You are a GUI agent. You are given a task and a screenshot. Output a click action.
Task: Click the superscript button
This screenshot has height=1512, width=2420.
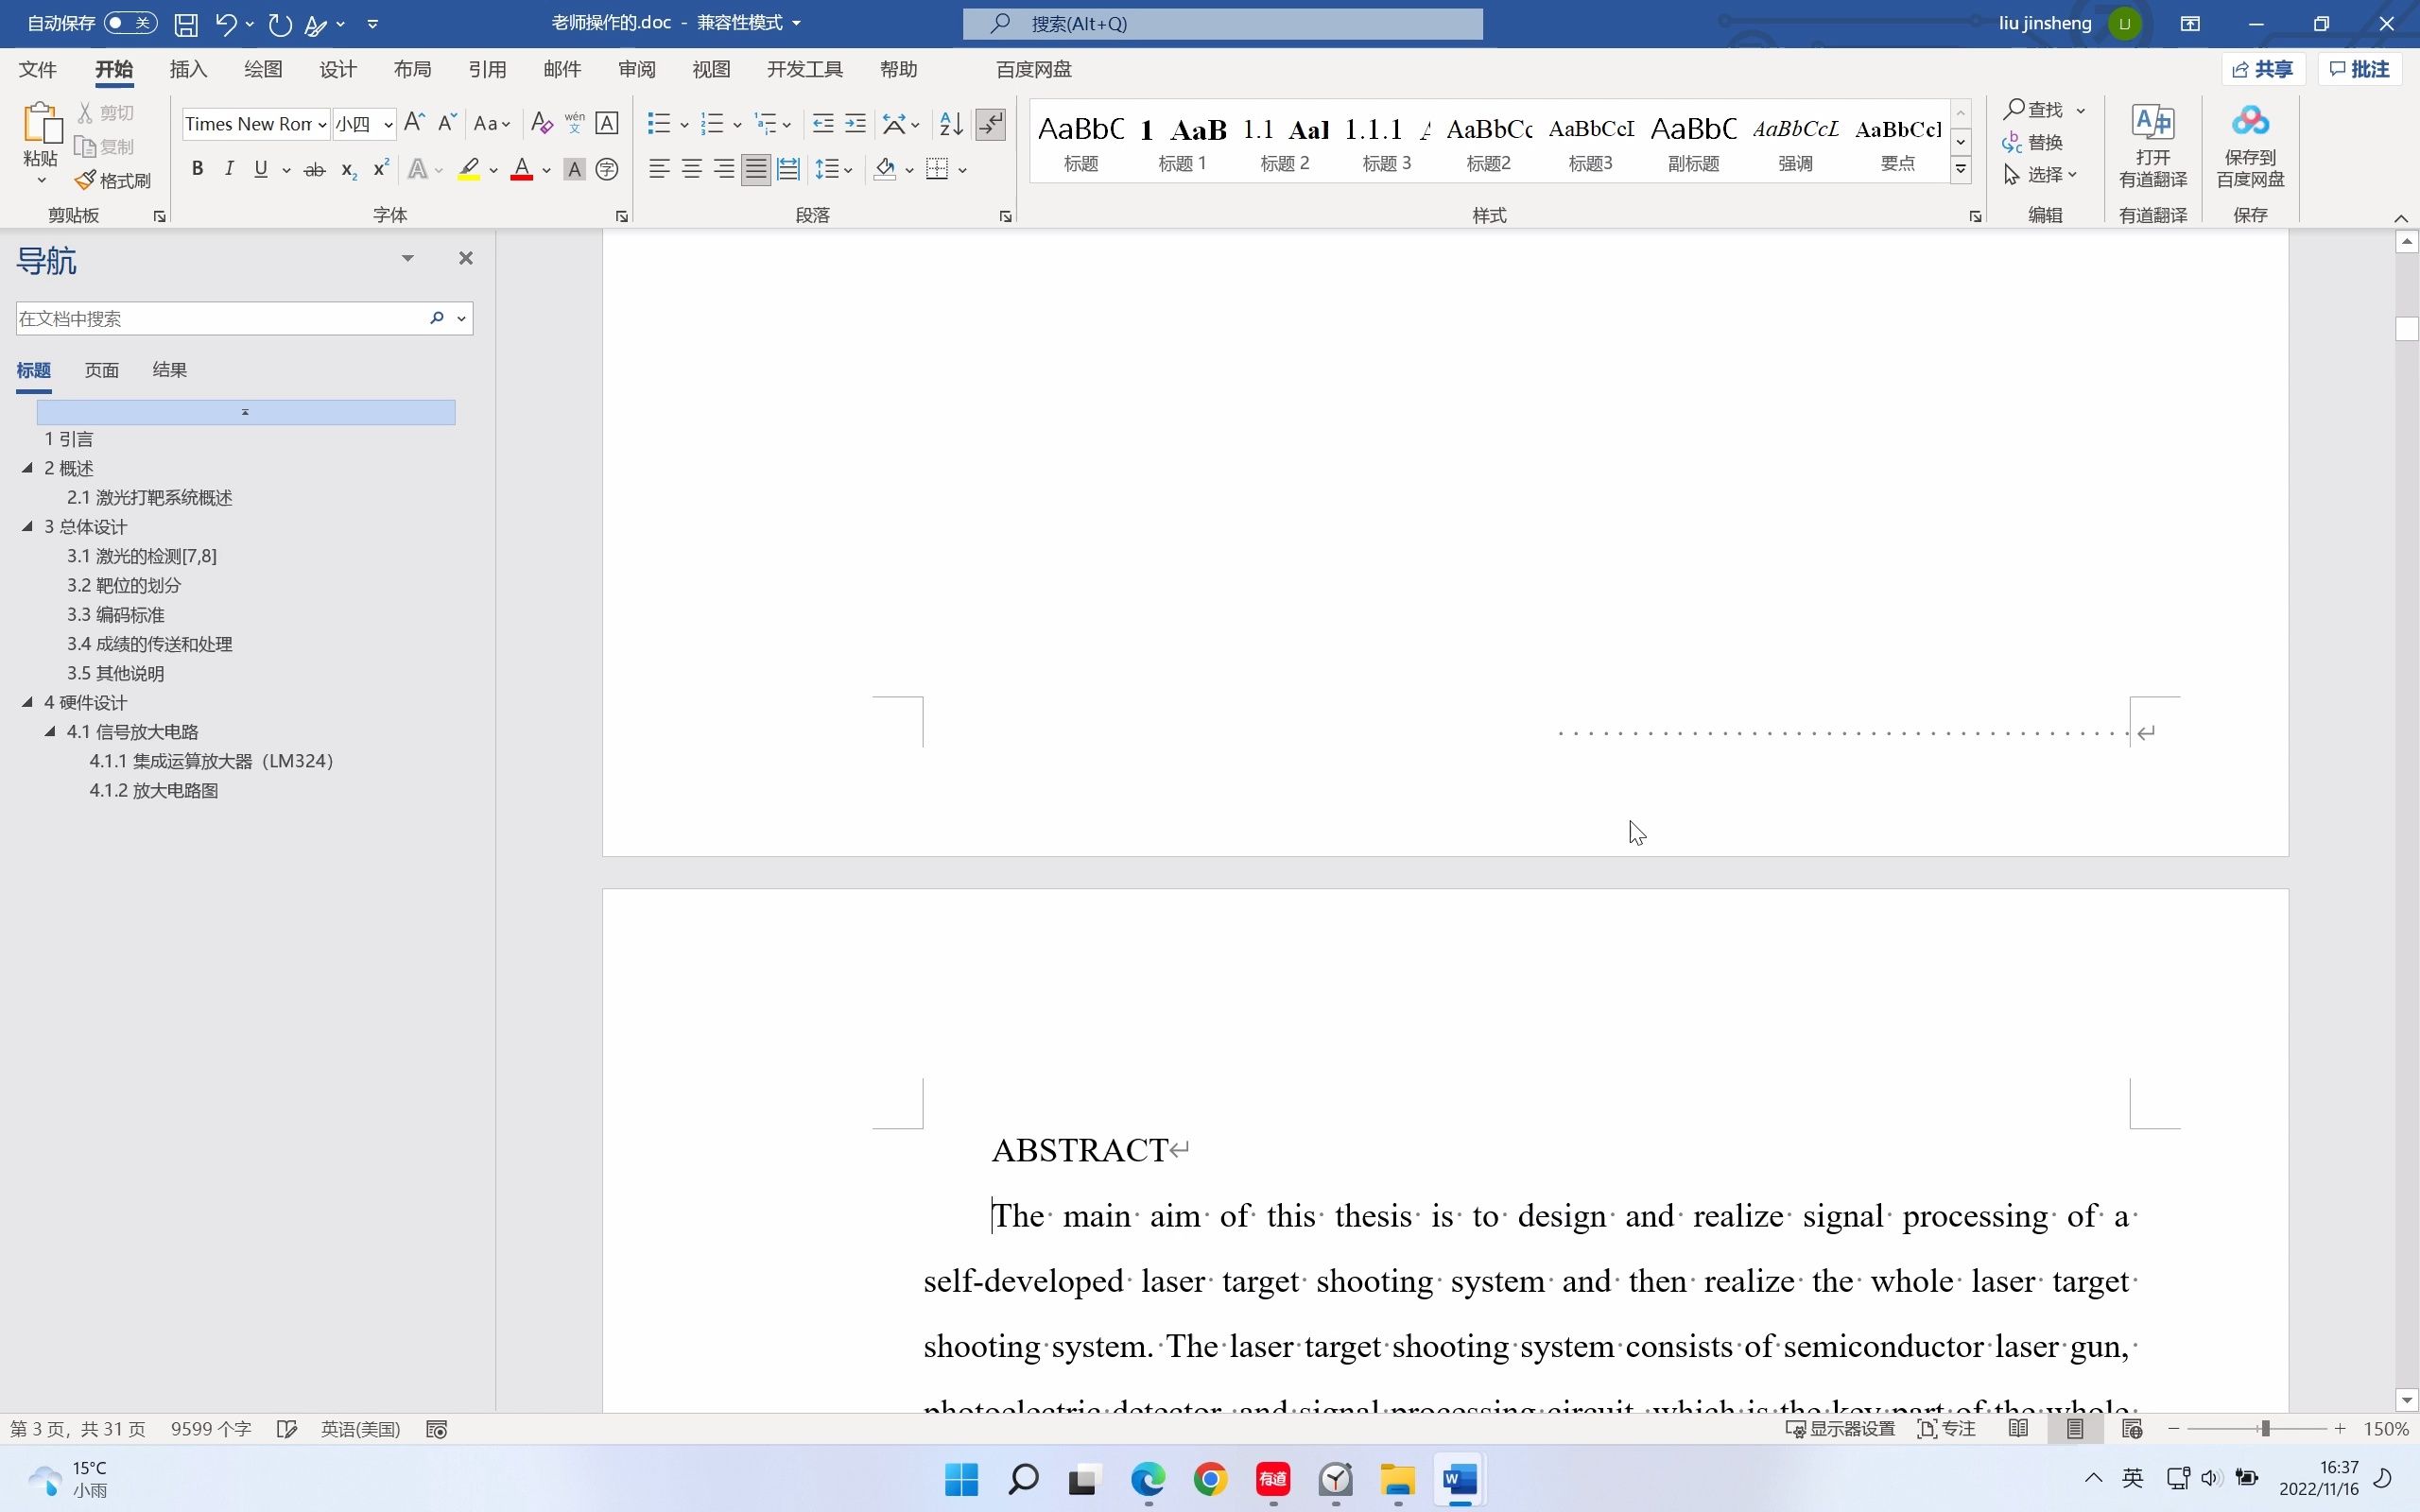380,170
